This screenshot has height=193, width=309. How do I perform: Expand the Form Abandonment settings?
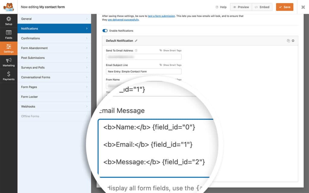click(x=54, y=48)
